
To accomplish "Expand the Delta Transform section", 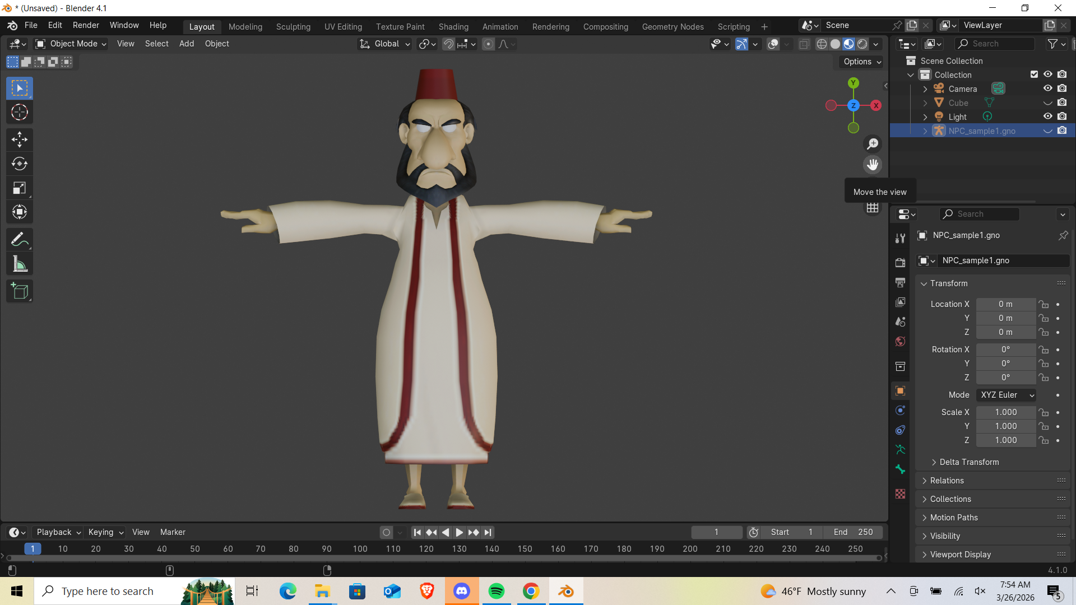I will tap(968, 462).
